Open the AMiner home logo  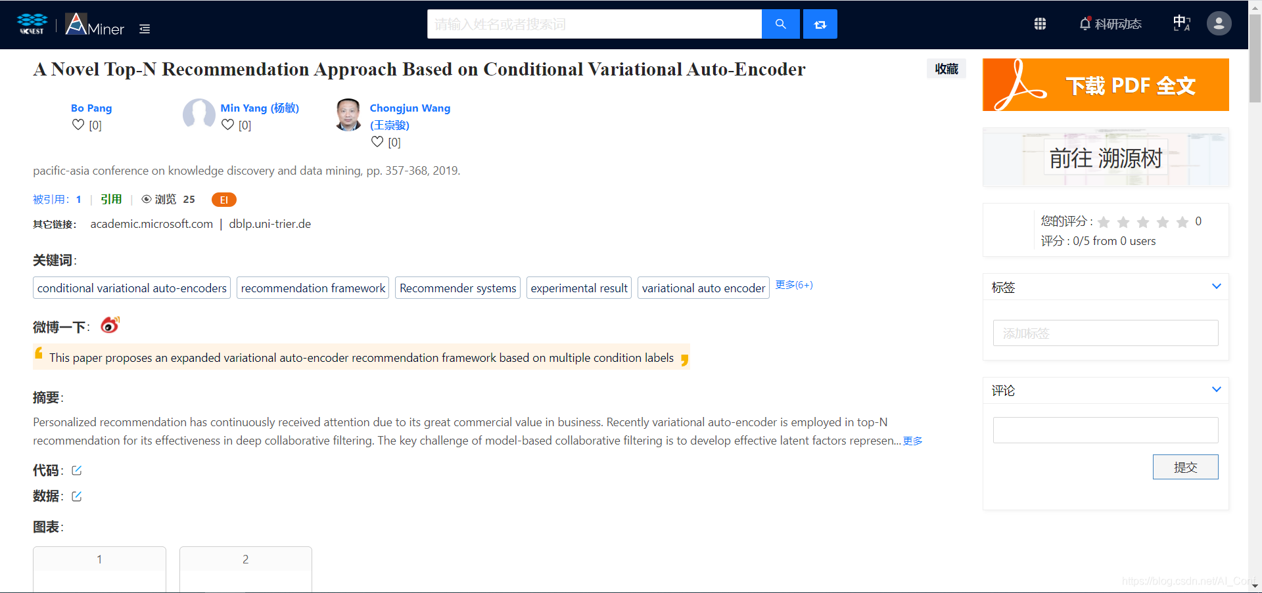pos(95,24)
